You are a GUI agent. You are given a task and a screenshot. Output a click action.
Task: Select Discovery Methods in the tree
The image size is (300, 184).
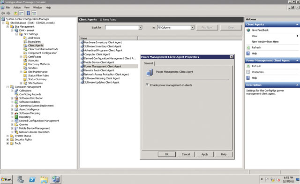(38, 64)
